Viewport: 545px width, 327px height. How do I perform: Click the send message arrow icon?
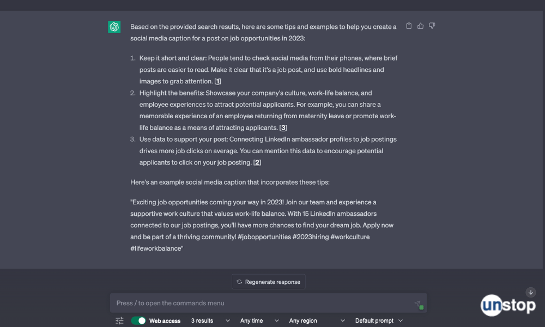pyautogui.click(x=418, y=303)
